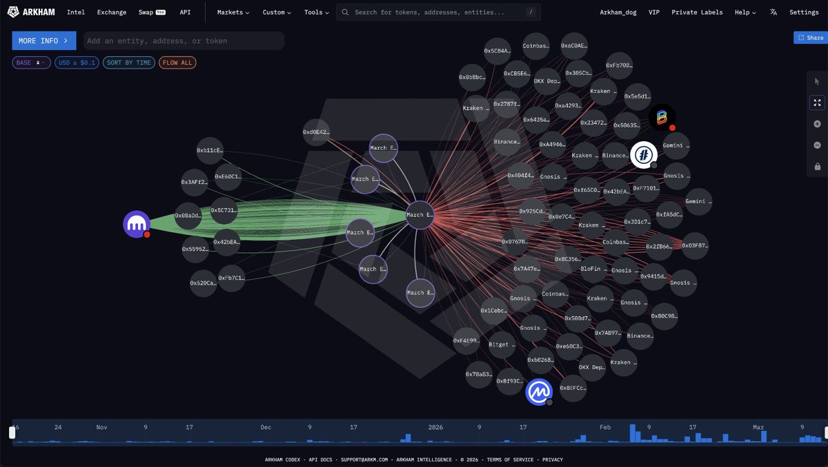The width and height of the screenshot is (828, 467).
Task: Select the Bitget node
Action: (502, 344)
